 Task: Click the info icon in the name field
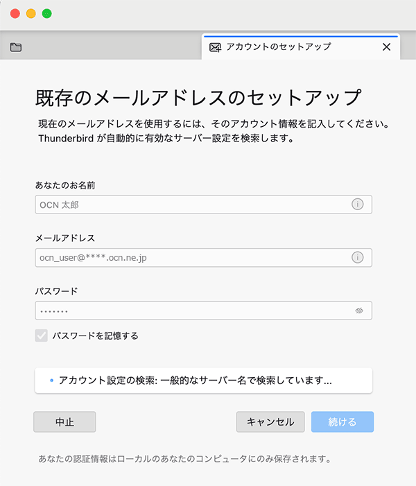tap(358, 205)
